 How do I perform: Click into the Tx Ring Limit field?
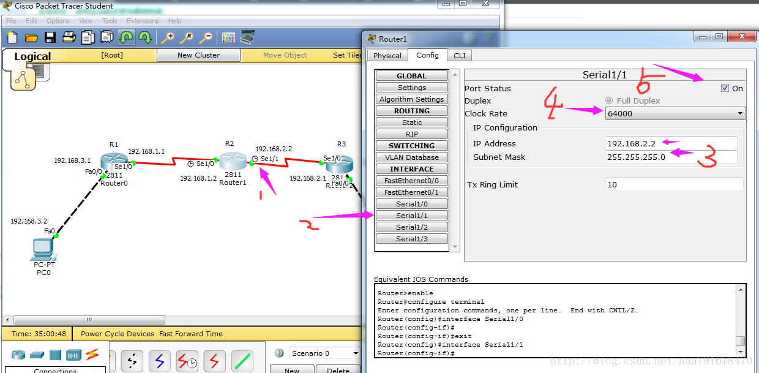[674, 184]
